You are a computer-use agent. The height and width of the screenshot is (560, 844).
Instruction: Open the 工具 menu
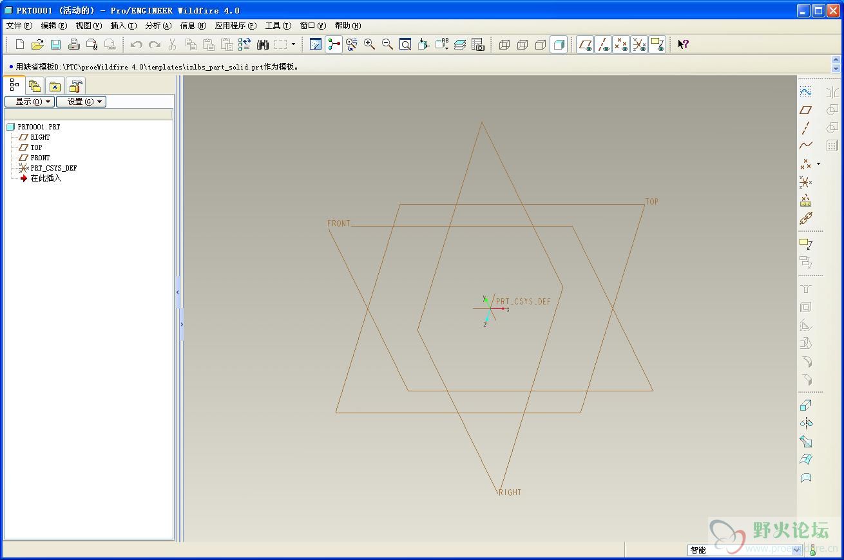(278, 26)
